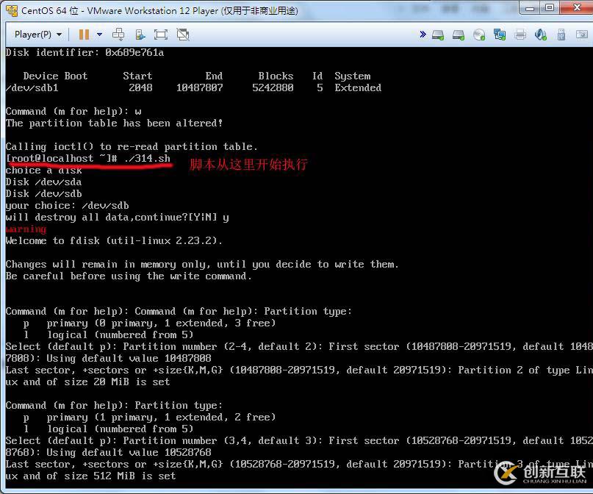
Task: Minimize the VMware Player window
Action: [531, 8]
